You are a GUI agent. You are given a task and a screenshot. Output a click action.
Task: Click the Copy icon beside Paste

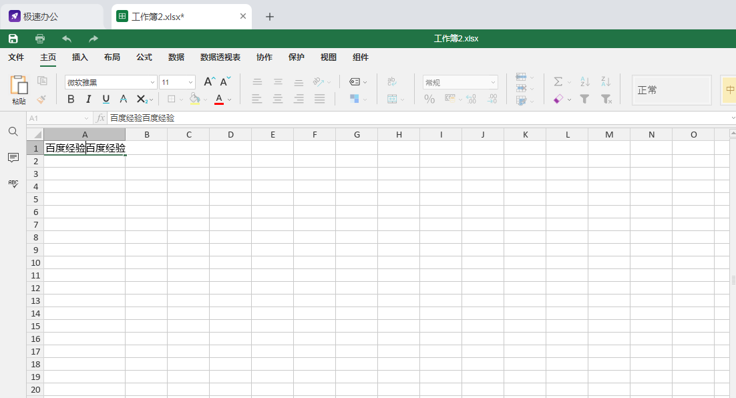[42, 81]
